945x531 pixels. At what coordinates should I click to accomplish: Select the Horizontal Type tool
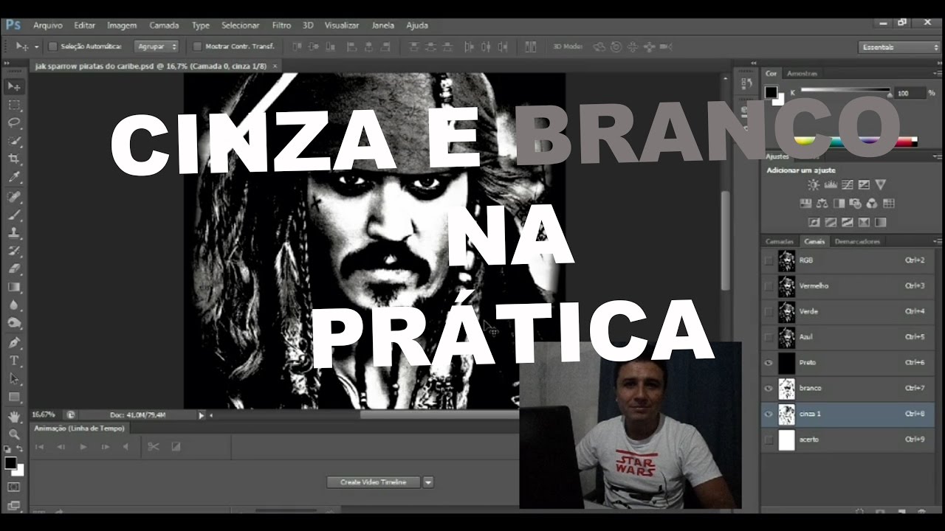pos(13,361)
